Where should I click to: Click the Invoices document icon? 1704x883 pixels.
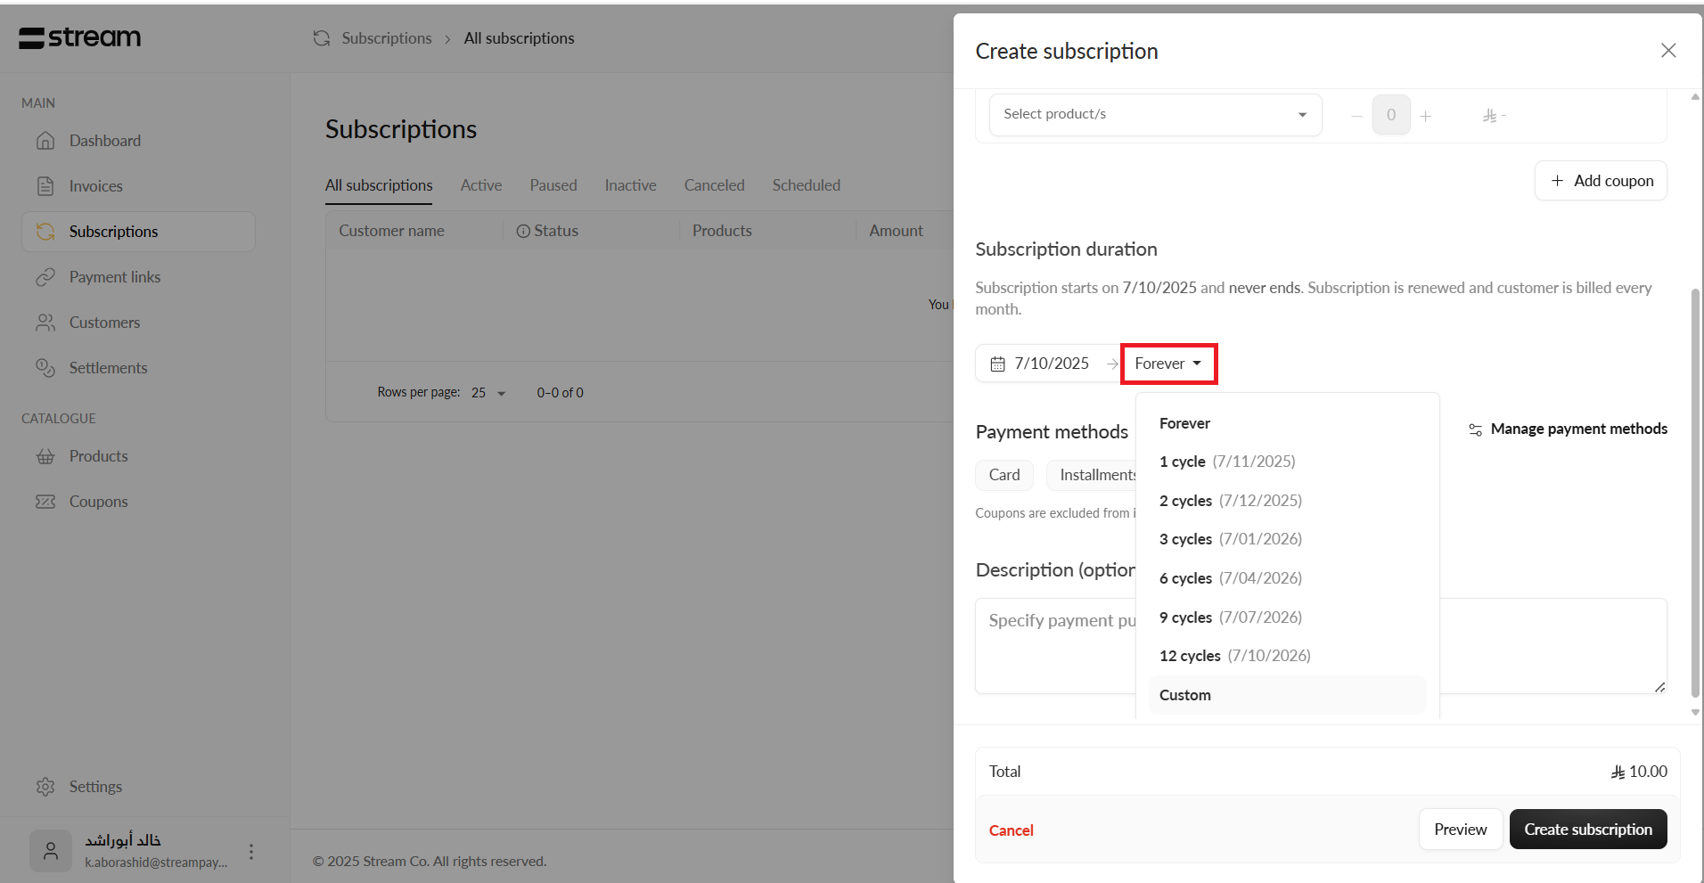click(x=45, y=186)
